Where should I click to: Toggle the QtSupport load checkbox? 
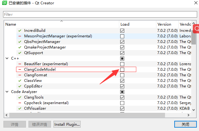coord(122,53)
